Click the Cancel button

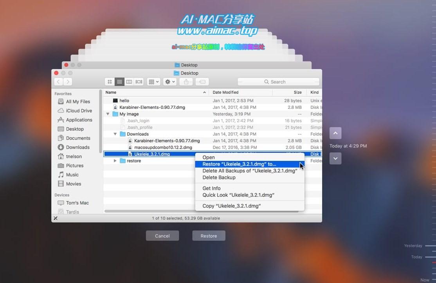(162, 236)
